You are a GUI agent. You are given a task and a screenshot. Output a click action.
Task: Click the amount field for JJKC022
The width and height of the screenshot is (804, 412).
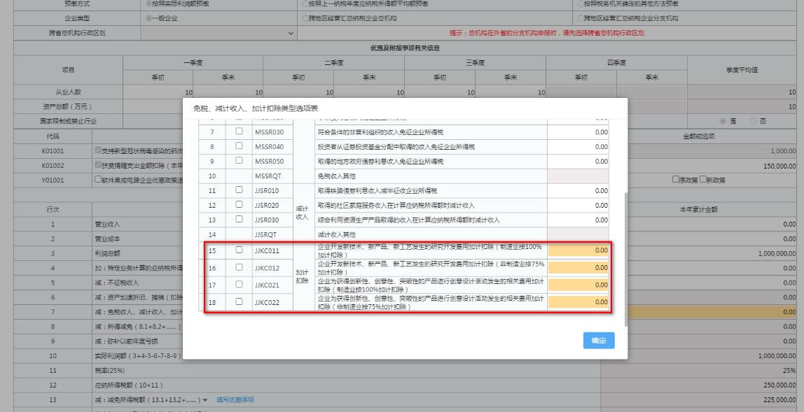(x=578, y=302)
